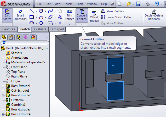Open the Tools menu
Viewport: 166px width, 117px height.
(x=80, y=4)
